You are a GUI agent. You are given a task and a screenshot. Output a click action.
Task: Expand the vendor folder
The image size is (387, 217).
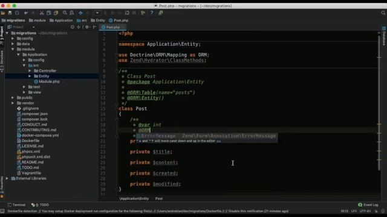[x=13, y=103]
